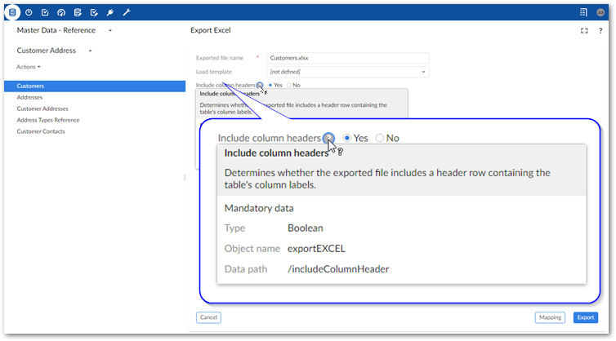Viewport: 616px width, 341px height.
Task: Open the Data perspective database icon
Action: click(12, 12)
